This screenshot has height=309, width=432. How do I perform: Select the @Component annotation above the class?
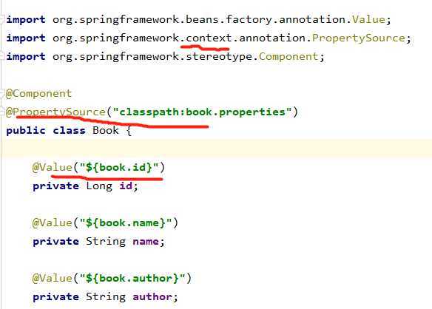click(x=38, y=94)
